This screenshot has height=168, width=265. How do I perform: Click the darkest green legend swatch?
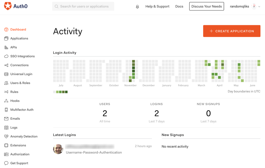coord(66,92)
